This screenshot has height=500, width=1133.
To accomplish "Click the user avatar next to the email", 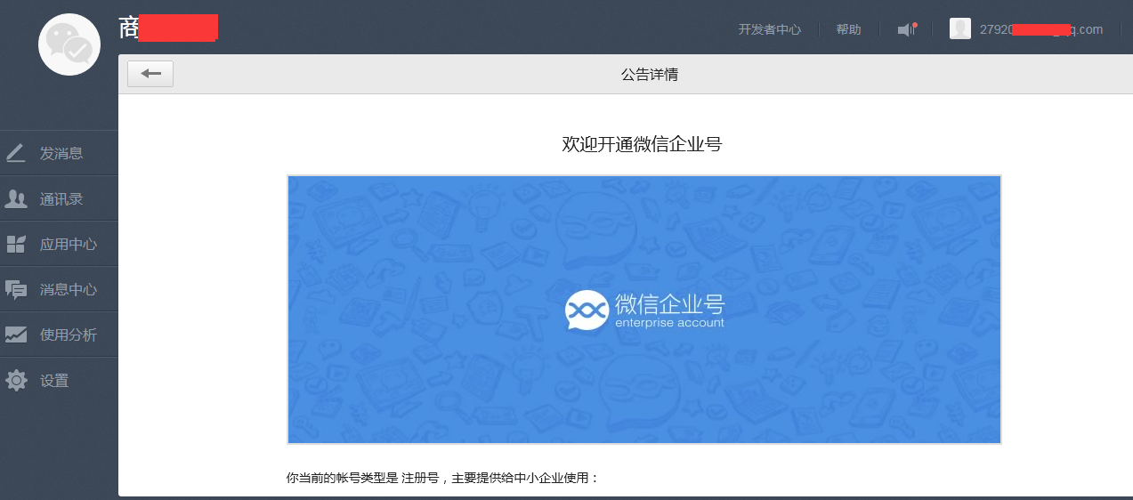I will (x=960, y=28).
